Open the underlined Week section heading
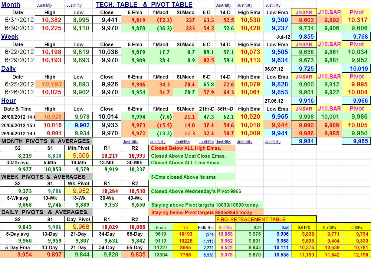Image resolution: width=371 pixels, height=258 pixels. pos(10,37)
